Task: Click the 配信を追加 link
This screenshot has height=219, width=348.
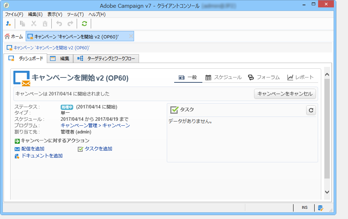Action: click(33, 149)
